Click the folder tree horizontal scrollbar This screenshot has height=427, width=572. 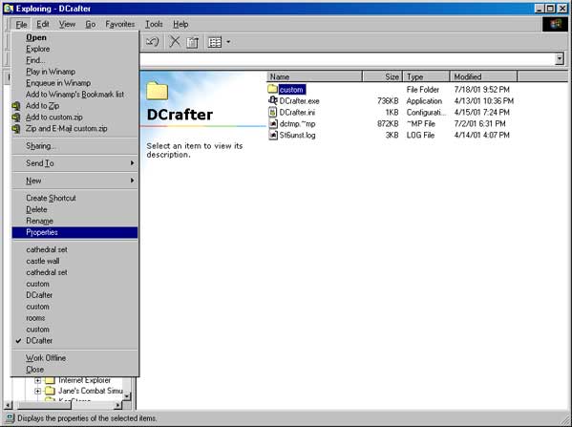[63, 405]
